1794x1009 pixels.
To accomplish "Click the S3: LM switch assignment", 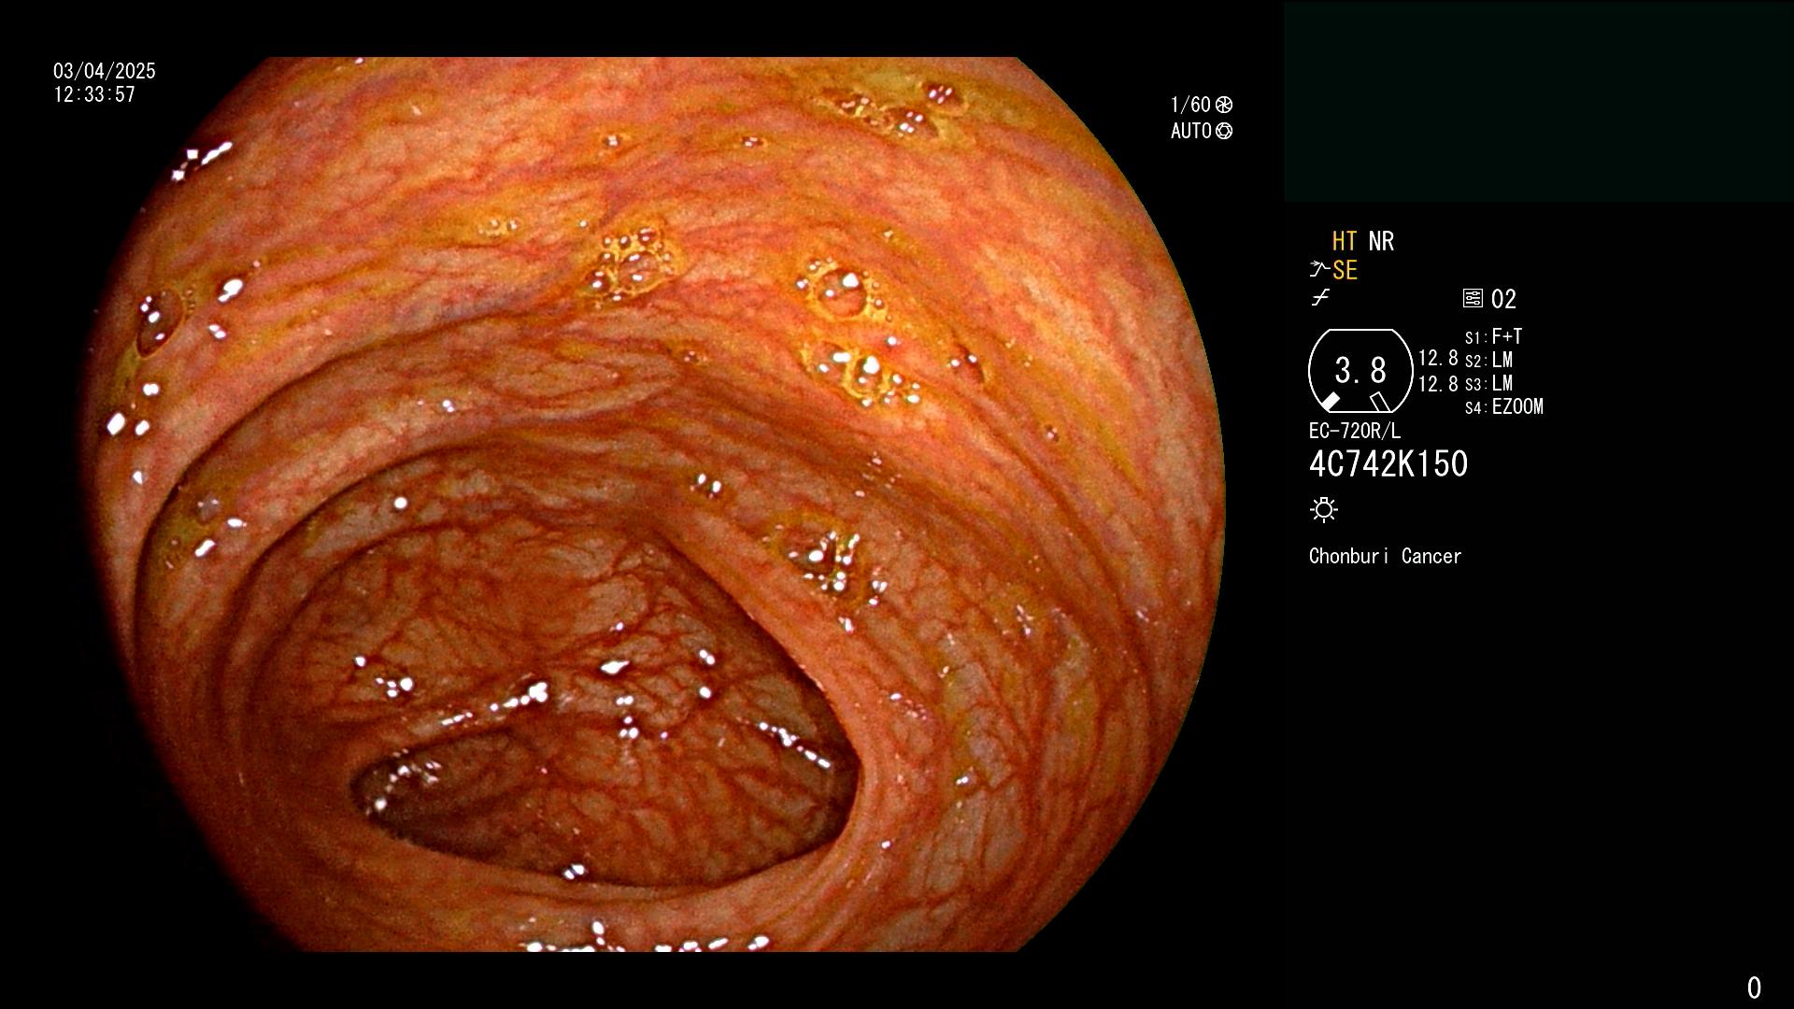I will tap(1488, 383).
